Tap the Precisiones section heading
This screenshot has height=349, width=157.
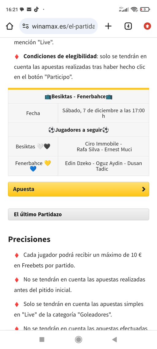click(x=29, y=239)
